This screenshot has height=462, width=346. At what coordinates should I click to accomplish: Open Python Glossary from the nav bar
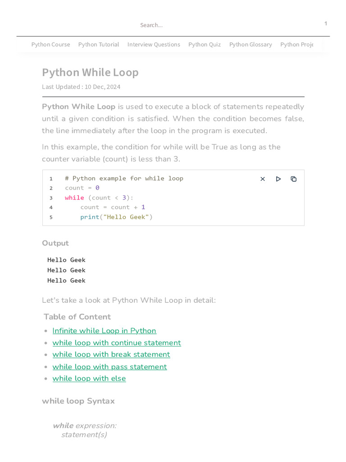click(x=250, y=45)
